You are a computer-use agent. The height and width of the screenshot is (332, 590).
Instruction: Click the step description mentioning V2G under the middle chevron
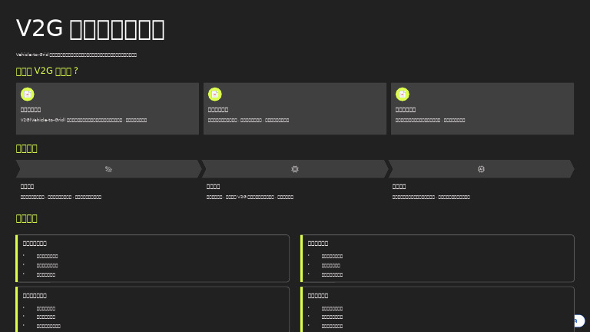[250, 197]
